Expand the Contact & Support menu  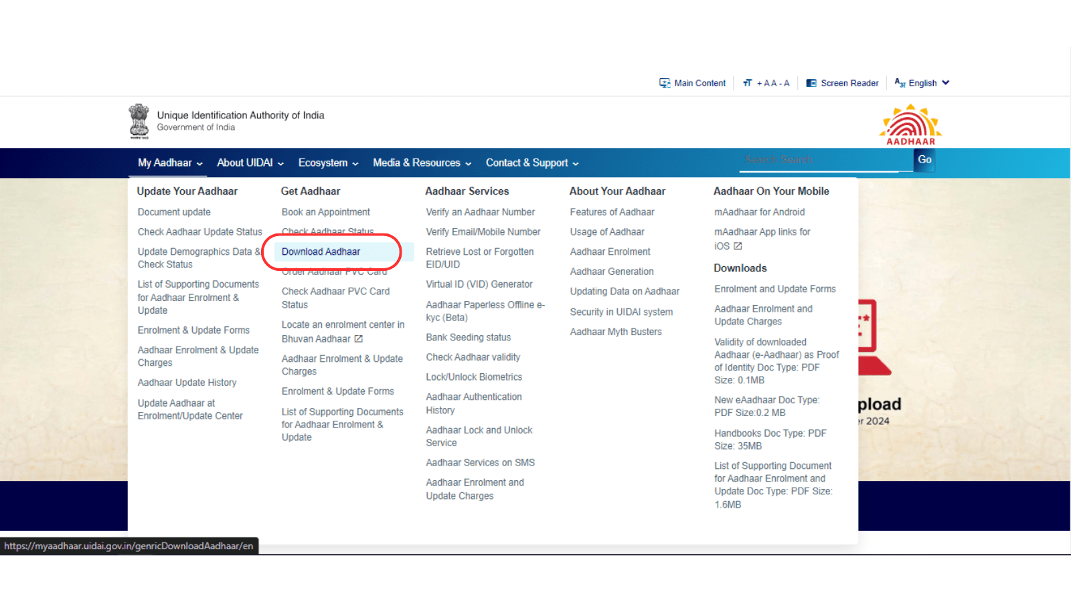tap(532, 163)
